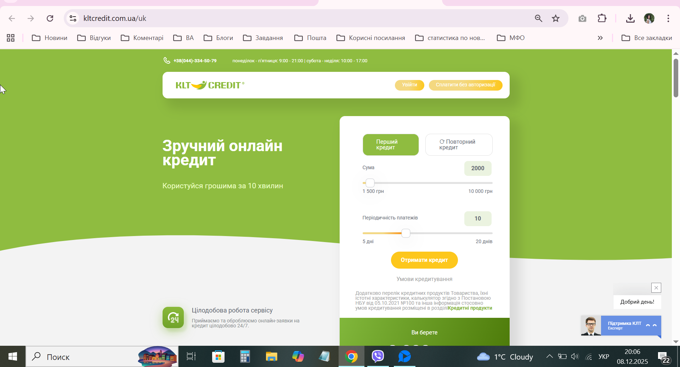Open the Windows Start menu
Image resolution: width=680 pixels, height=367 pixels.
tap(13, 356)
